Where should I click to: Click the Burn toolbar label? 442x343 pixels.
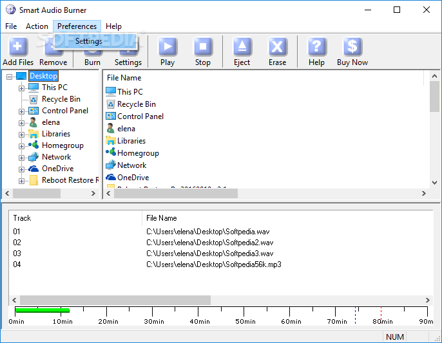[x=93, y=62]
